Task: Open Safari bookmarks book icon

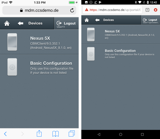Action: (x=55, y=134)
